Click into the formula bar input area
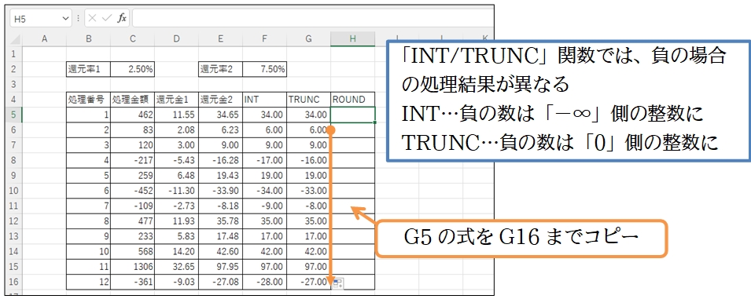Image resolution: width=751 pixels, height=299 pixels. [311, 19]
